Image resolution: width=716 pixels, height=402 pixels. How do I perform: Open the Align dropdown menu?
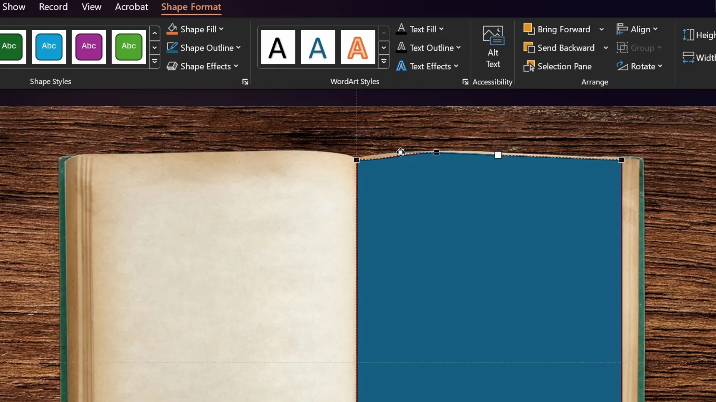(637, 29)
